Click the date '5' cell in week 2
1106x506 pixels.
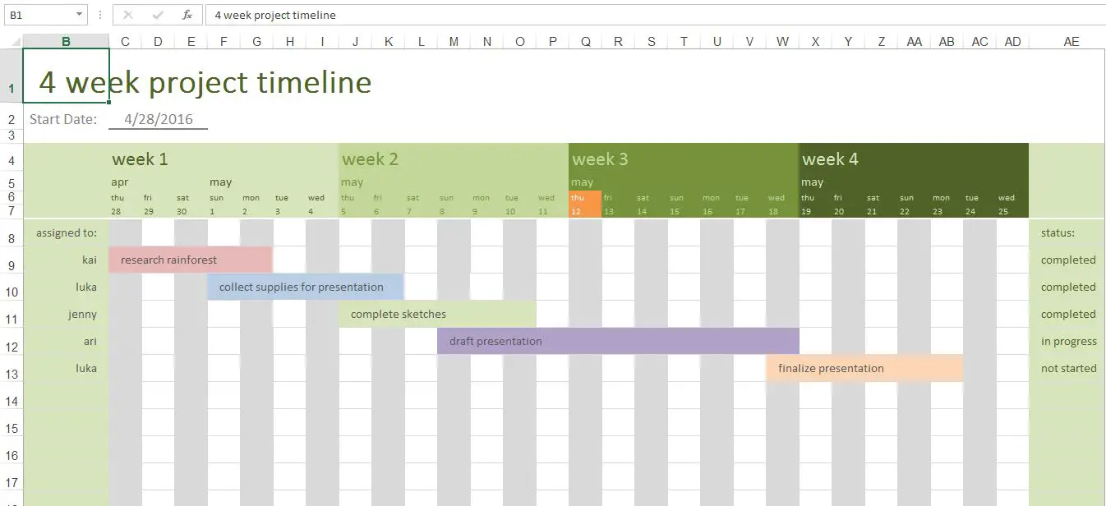[344, 211]
